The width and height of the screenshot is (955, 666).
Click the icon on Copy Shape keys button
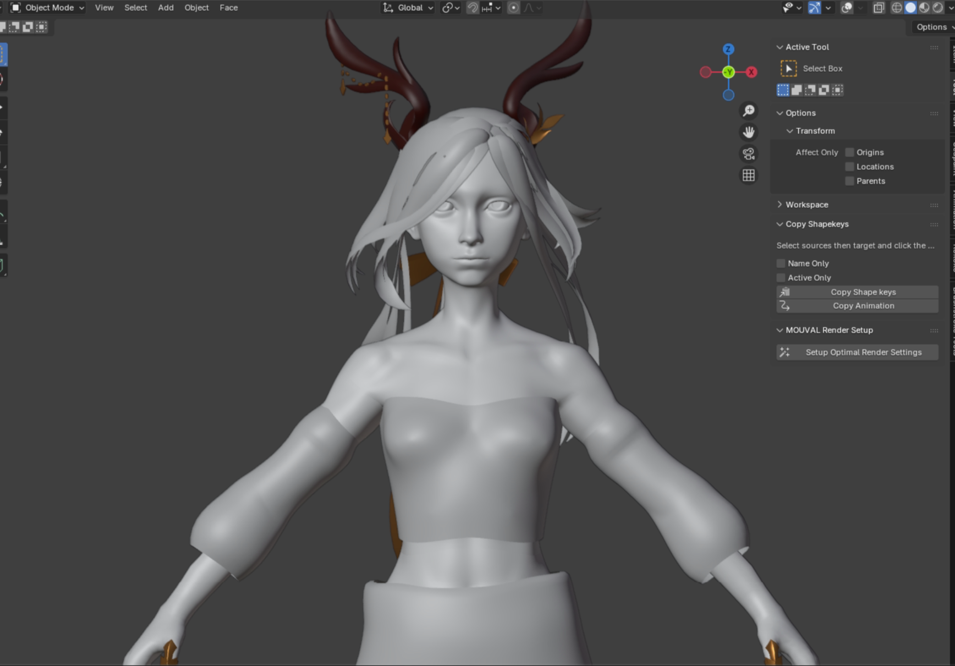pos(785,292)
